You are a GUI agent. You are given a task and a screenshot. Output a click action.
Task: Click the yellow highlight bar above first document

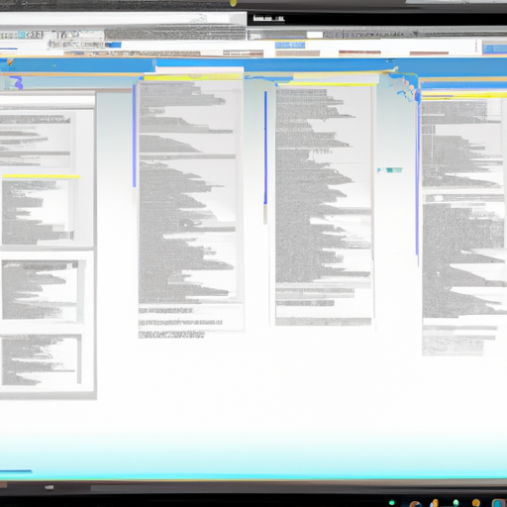[193, 77]
